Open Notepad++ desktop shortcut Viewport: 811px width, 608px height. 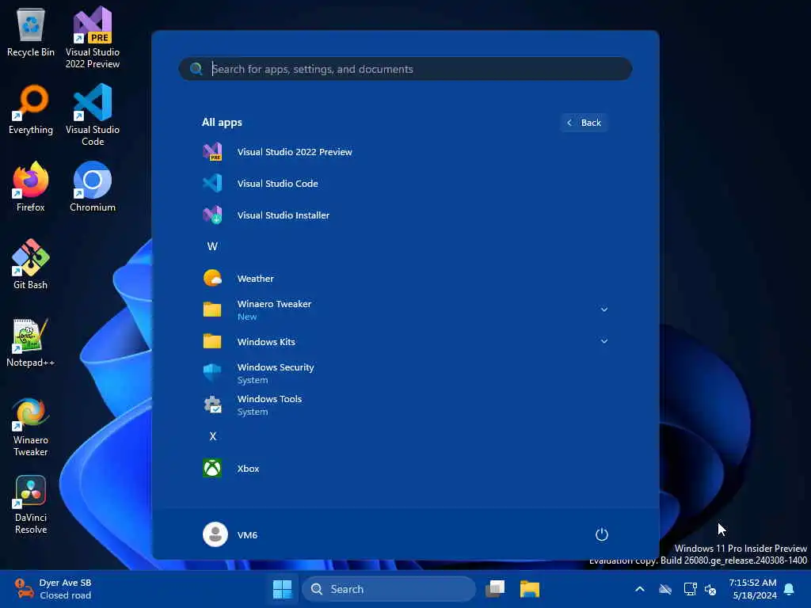pos(31,343)
